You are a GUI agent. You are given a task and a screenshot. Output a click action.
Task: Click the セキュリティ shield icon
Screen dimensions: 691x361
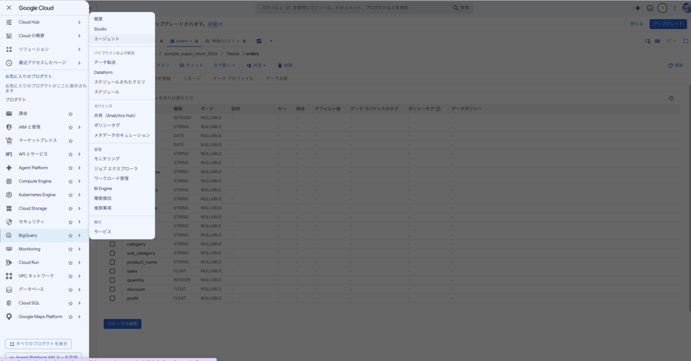pos(9,222)
